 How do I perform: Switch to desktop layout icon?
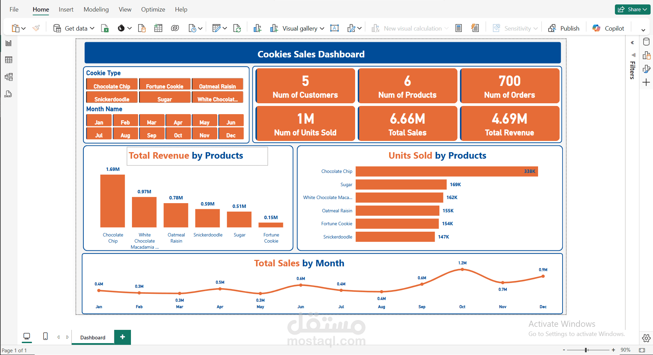(27, 336)
